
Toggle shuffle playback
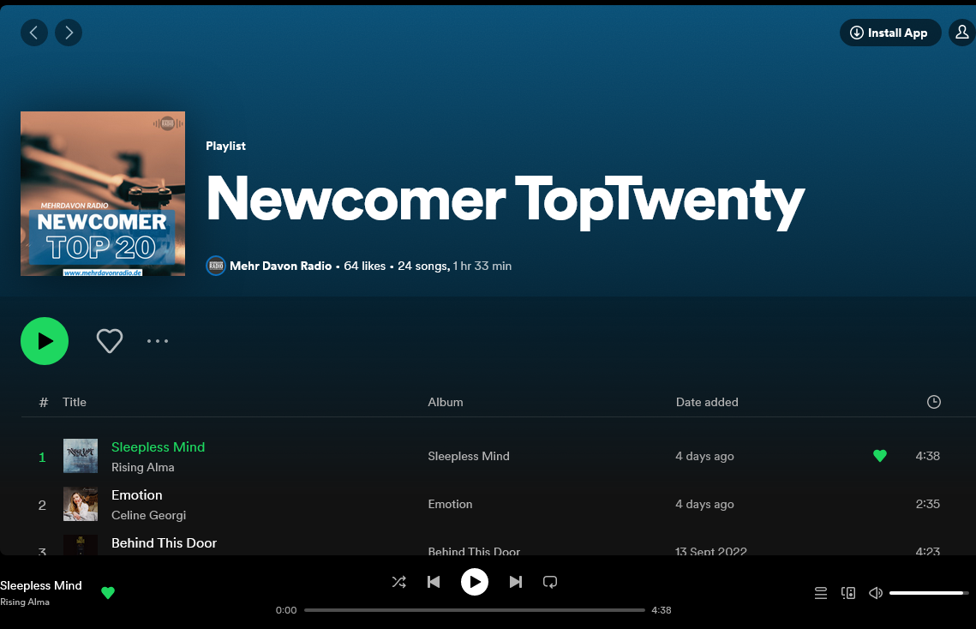pyautogui.click(x=398, y=582)
